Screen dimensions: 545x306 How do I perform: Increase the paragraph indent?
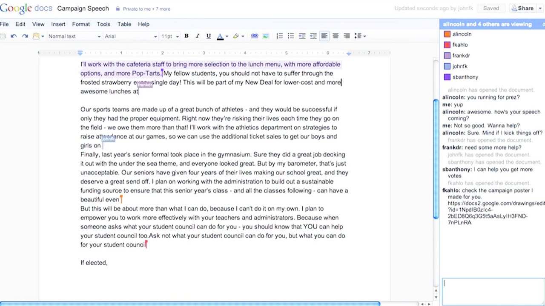pyautogui.click(x=313, y=36)
